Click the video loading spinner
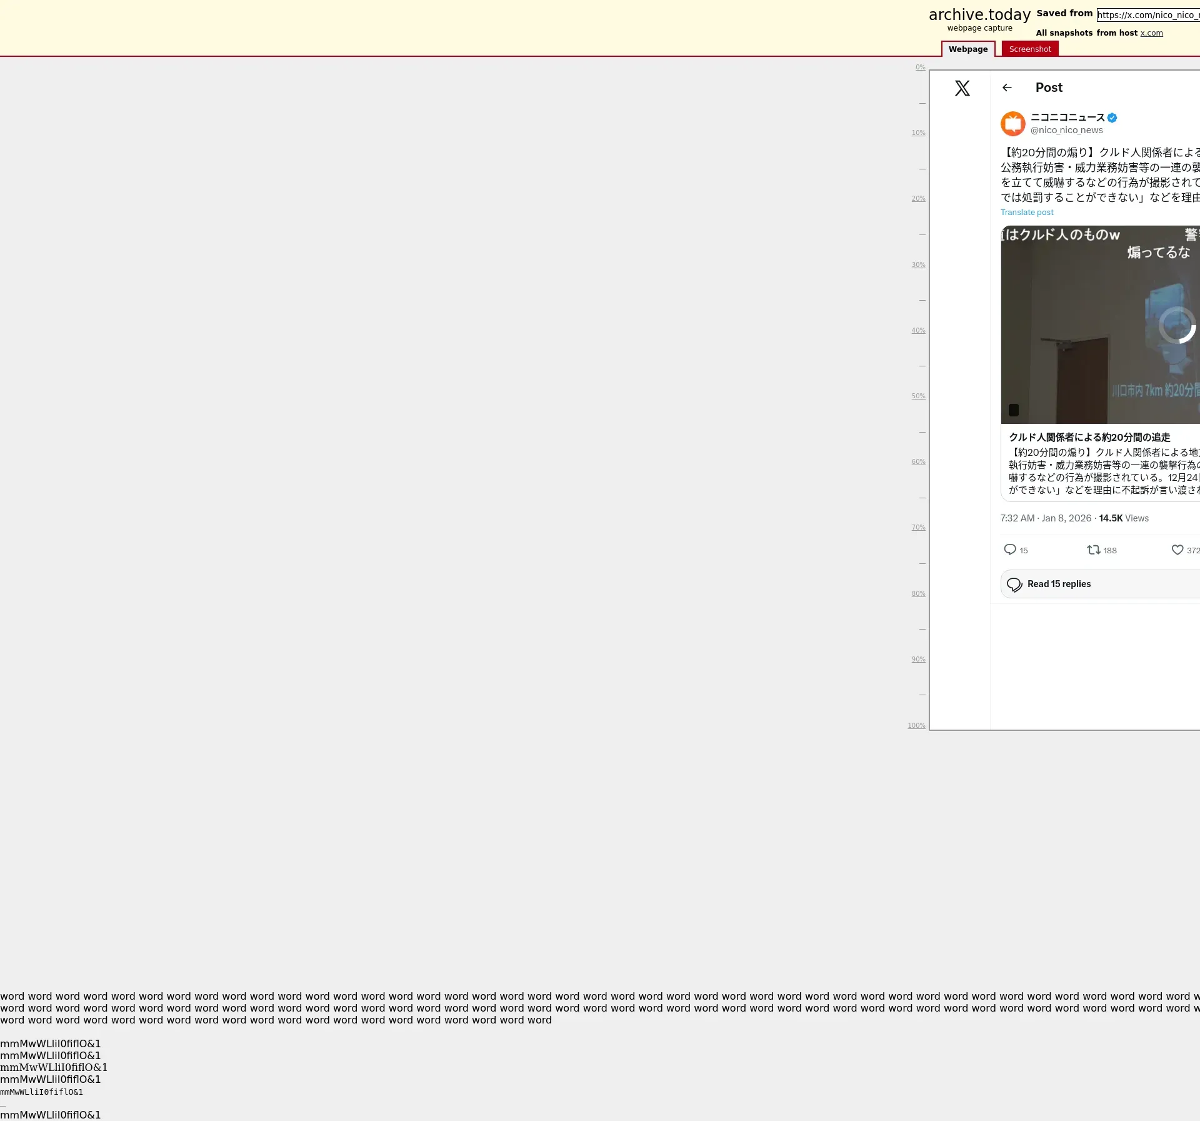The height and width of the screenshot is (1121, 1200). [x=1177, y=325]
